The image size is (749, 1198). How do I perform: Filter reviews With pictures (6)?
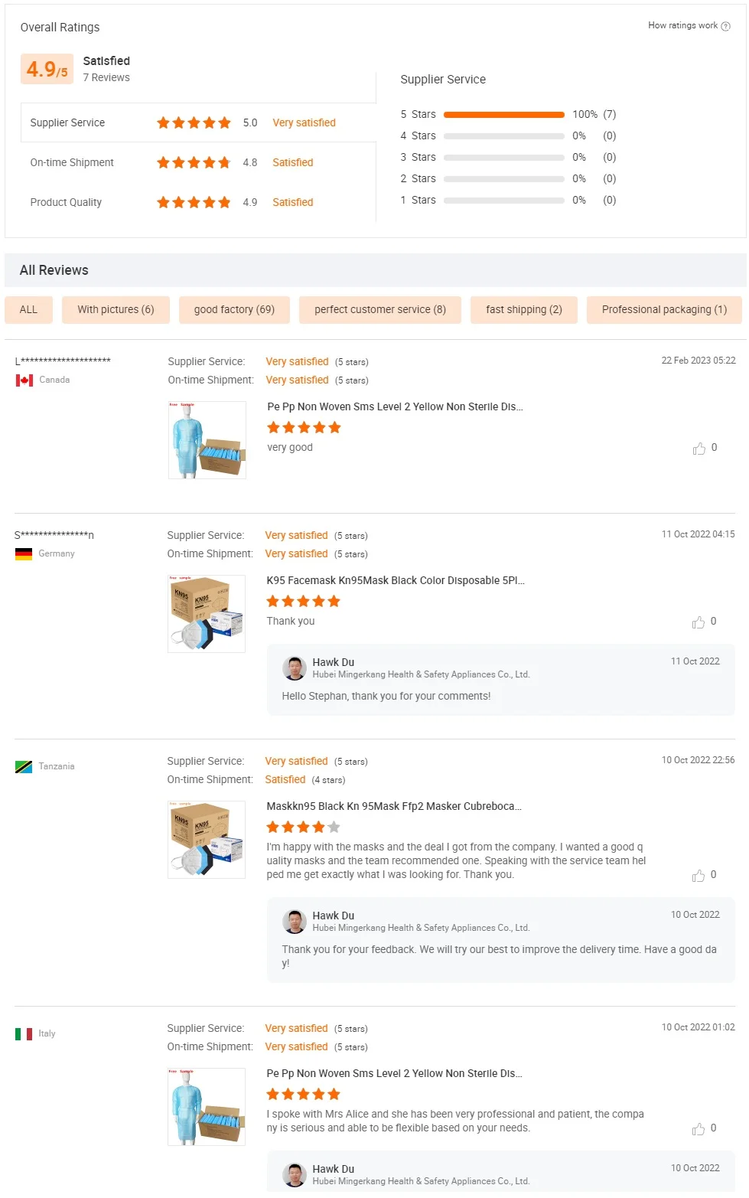click(116, 310)
